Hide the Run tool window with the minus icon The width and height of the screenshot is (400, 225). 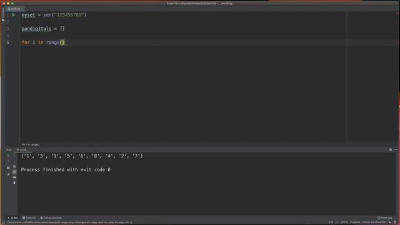(396, 150)
